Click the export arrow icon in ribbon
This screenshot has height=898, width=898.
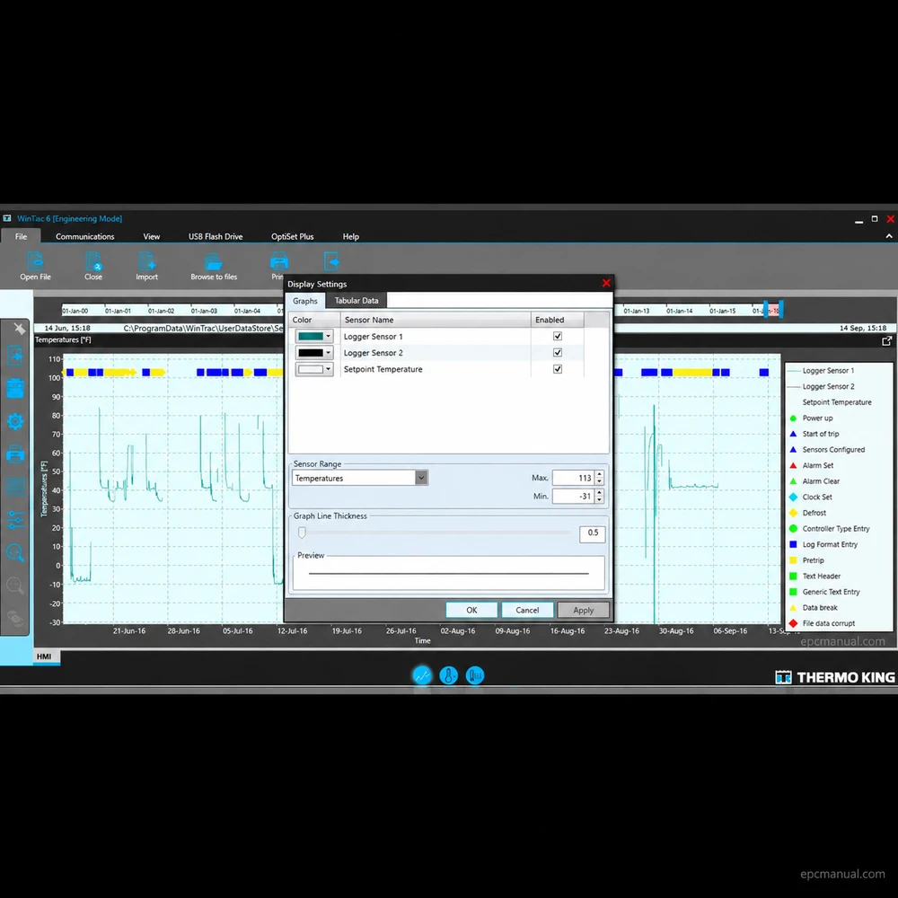(331, 261)
